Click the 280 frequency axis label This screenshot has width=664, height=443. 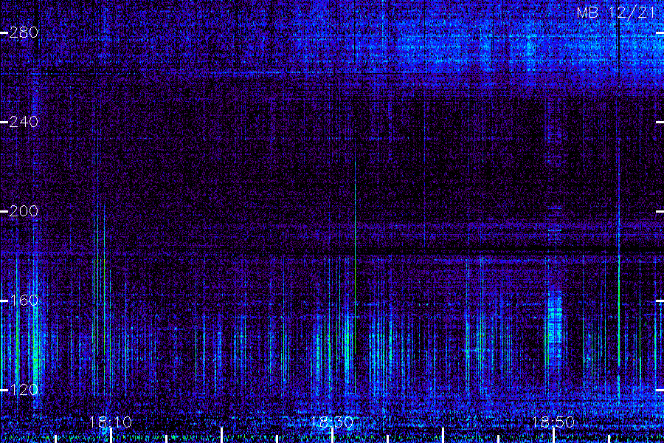click(x=24, y=32)
